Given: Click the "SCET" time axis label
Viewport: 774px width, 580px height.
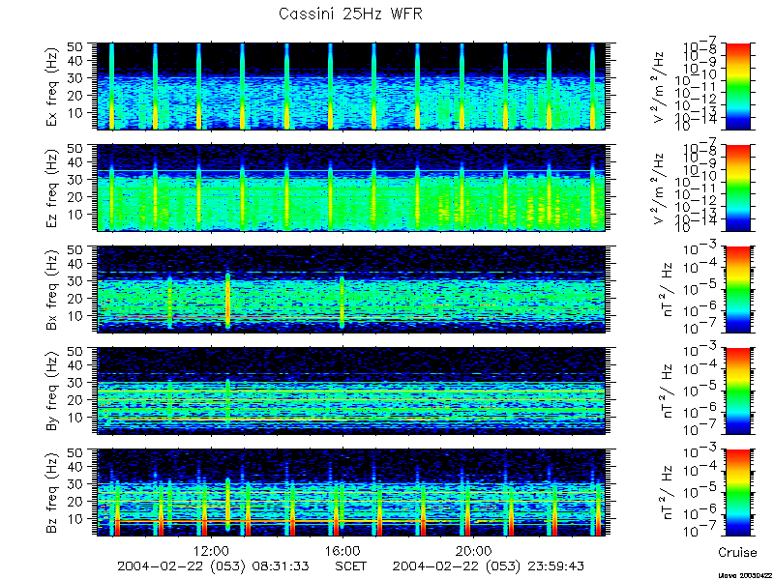Looking at the screenshot, I should point(350,565).
